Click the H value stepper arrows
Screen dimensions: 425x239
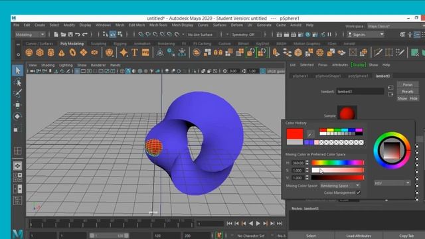pyautogui.click(x=307, y=163)
